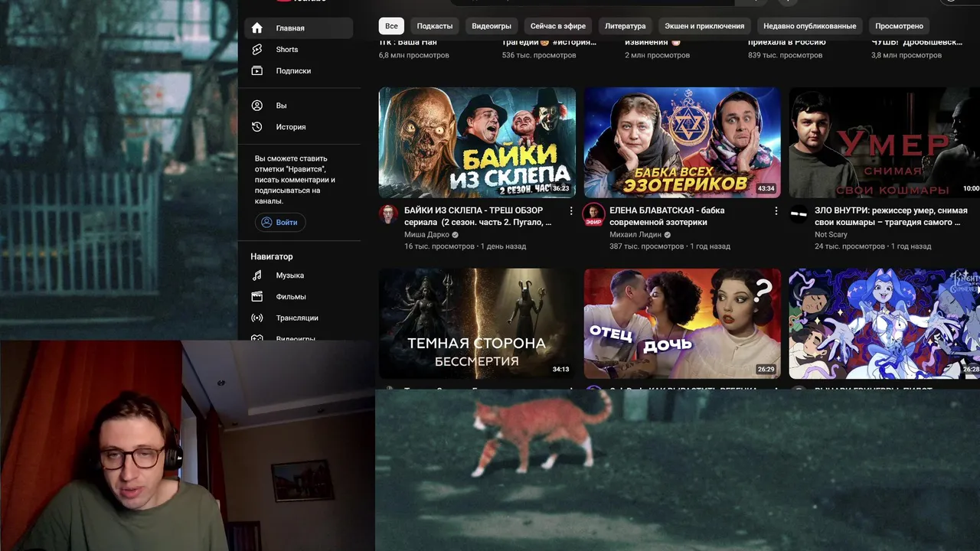Click 16 тыс. просмотров • 1 день назад text
The width and height of the screenshot is (980, 551).
[x=465, y=246]
